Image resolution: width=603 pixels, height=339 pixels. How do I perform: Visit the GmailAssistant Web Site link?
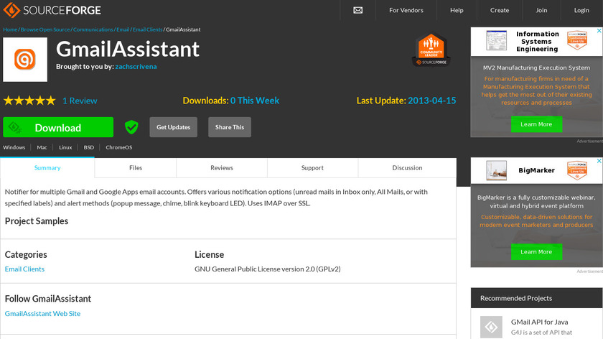coord(42,314)
